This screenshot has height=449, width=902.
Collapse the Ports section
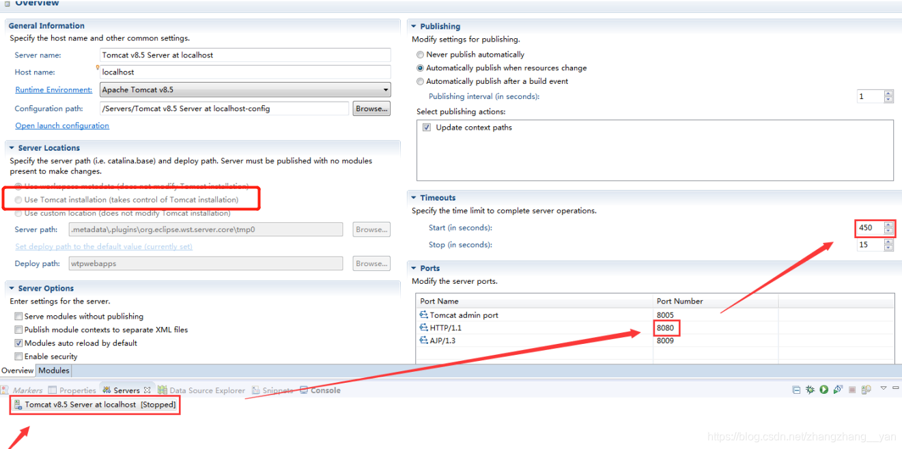point(414,269)
